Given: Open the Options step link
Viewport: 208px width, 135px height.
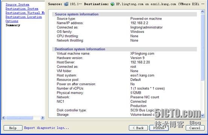Looking at the screenshot, I should click(12, 21).
